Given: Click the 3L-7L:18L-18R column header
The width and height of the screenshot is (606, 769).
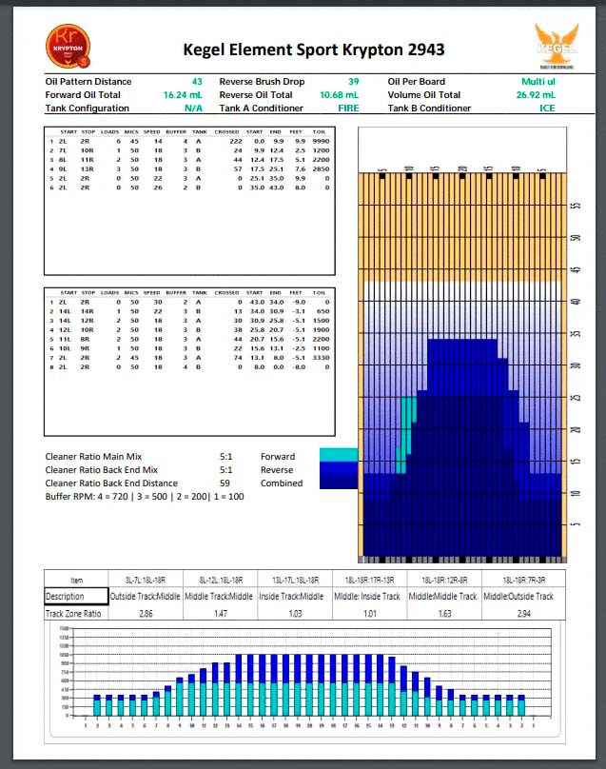Looking at the screenshot, I should pos(146,581).
